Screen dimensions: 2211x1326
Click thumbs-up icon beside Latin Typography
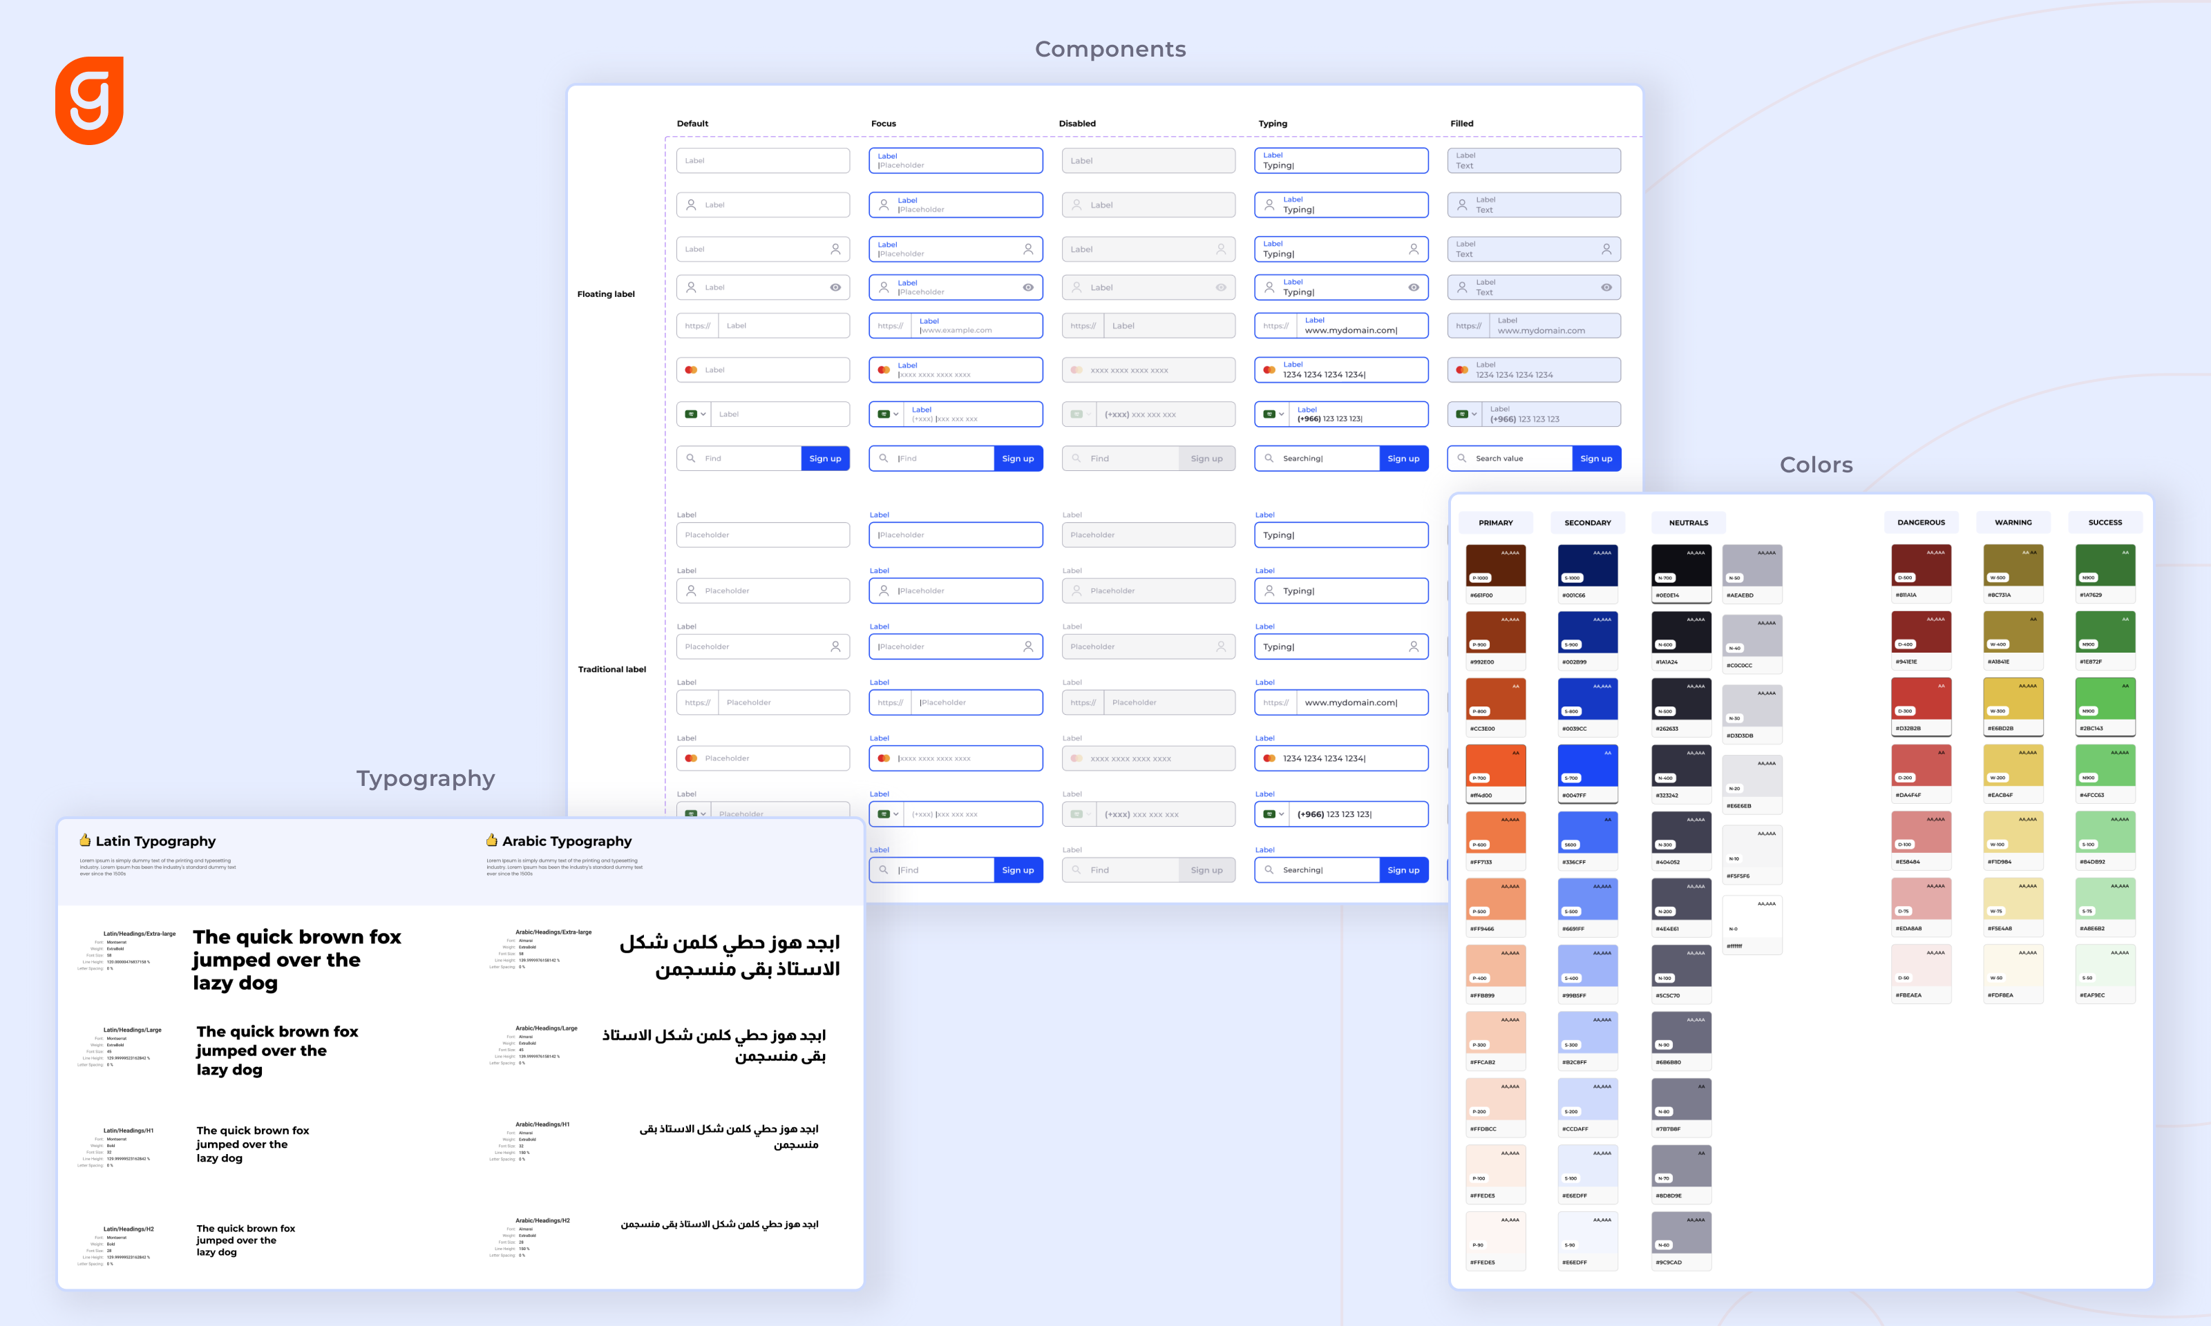click(85, 840)
